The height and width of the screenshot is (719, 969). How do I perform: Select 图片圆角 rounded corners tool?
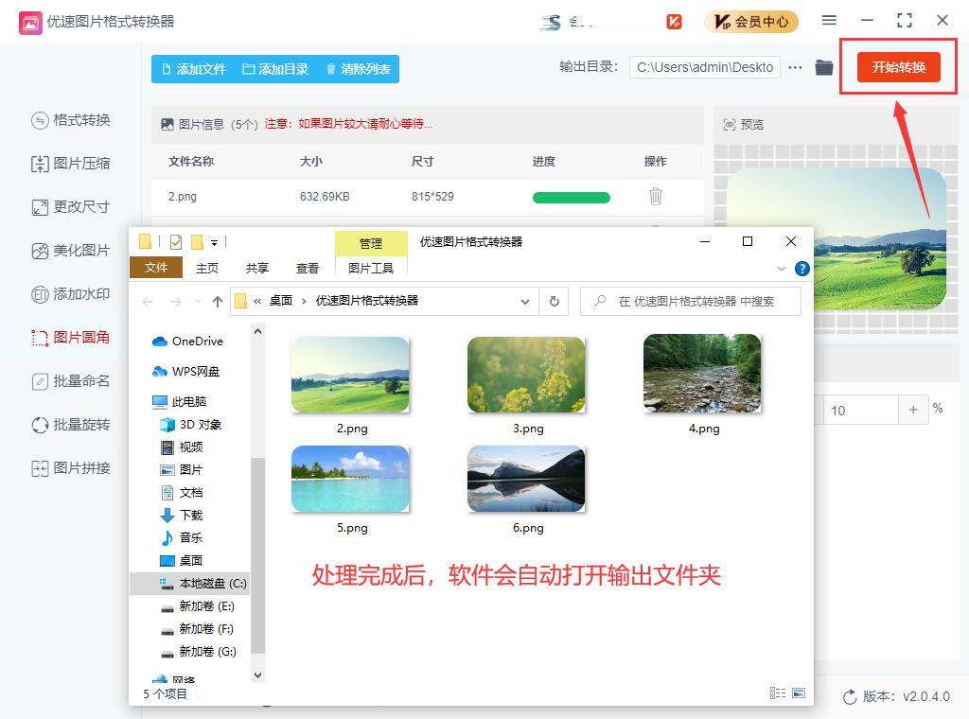pyautogui.click(x=70, y=337)
